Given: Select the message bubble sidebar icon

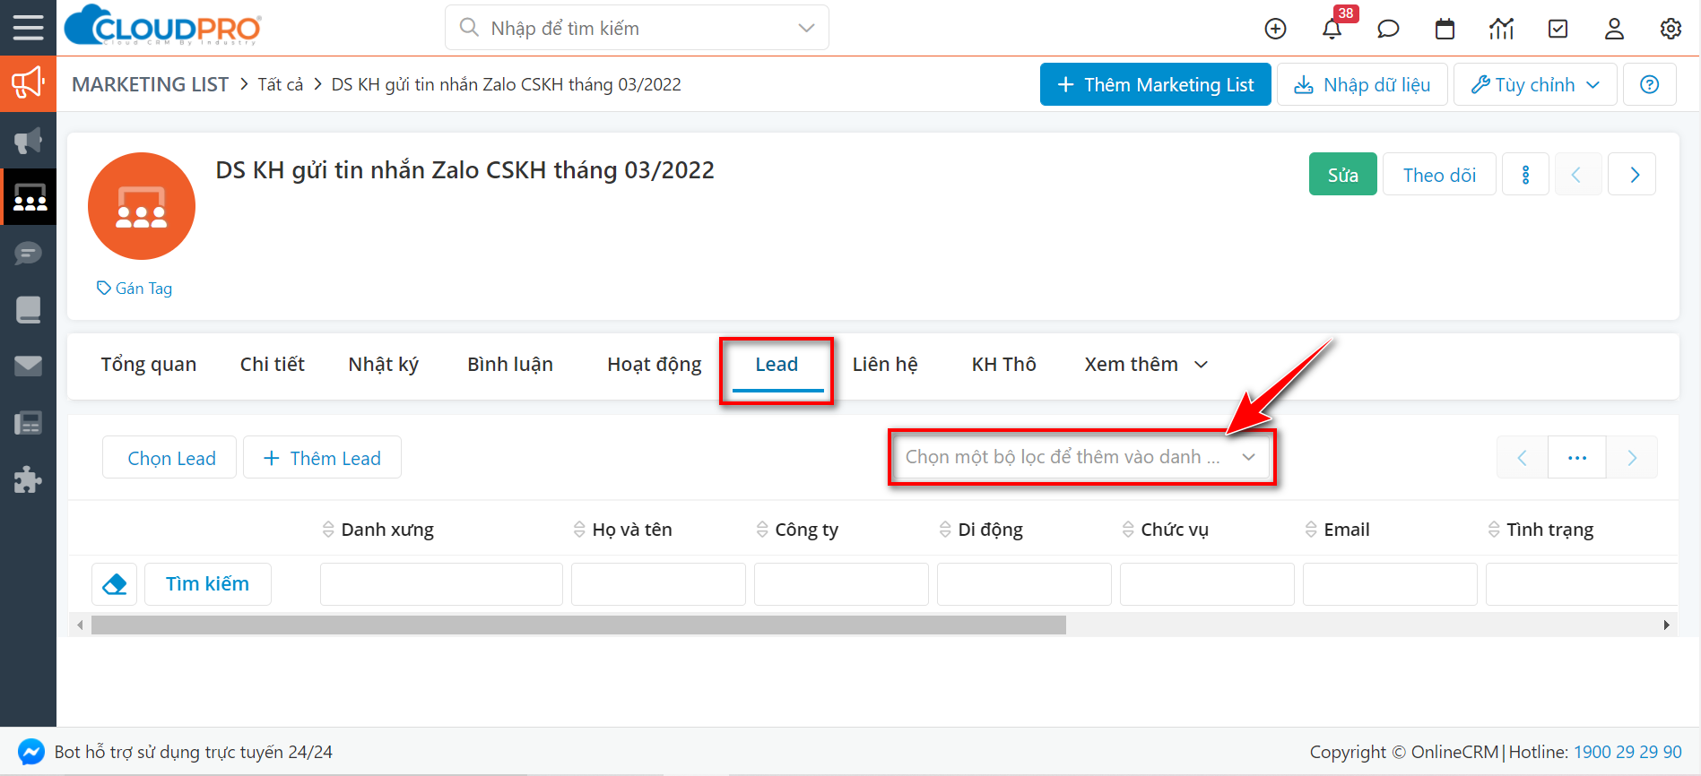Looking at the screenshot, I should tap(28, 254).
